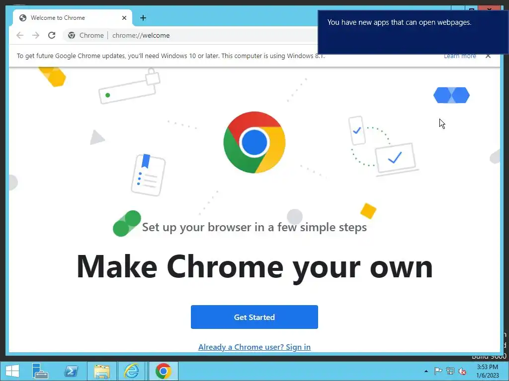Click the Windows 10 update infobar message text
Viewport: 509px width, 381px height.
(171, 56)
